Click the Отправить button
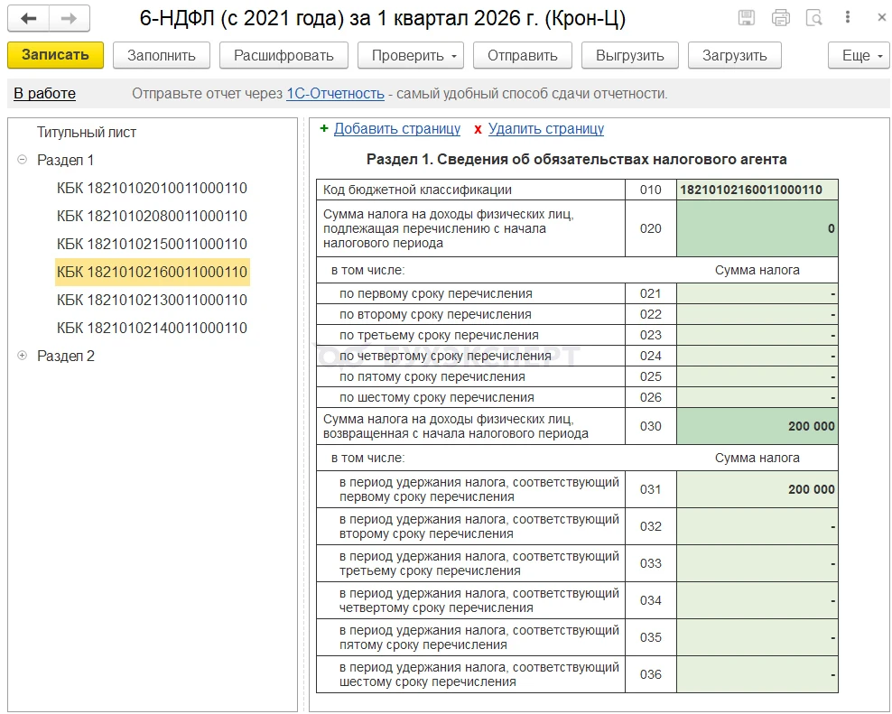Image resolution: width=892 pixels, height=714 pixels. click(x=522, y=55)
